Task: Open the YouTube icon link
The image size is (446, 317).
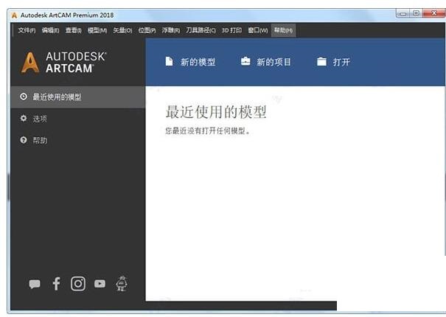Action: coord(100,284)
